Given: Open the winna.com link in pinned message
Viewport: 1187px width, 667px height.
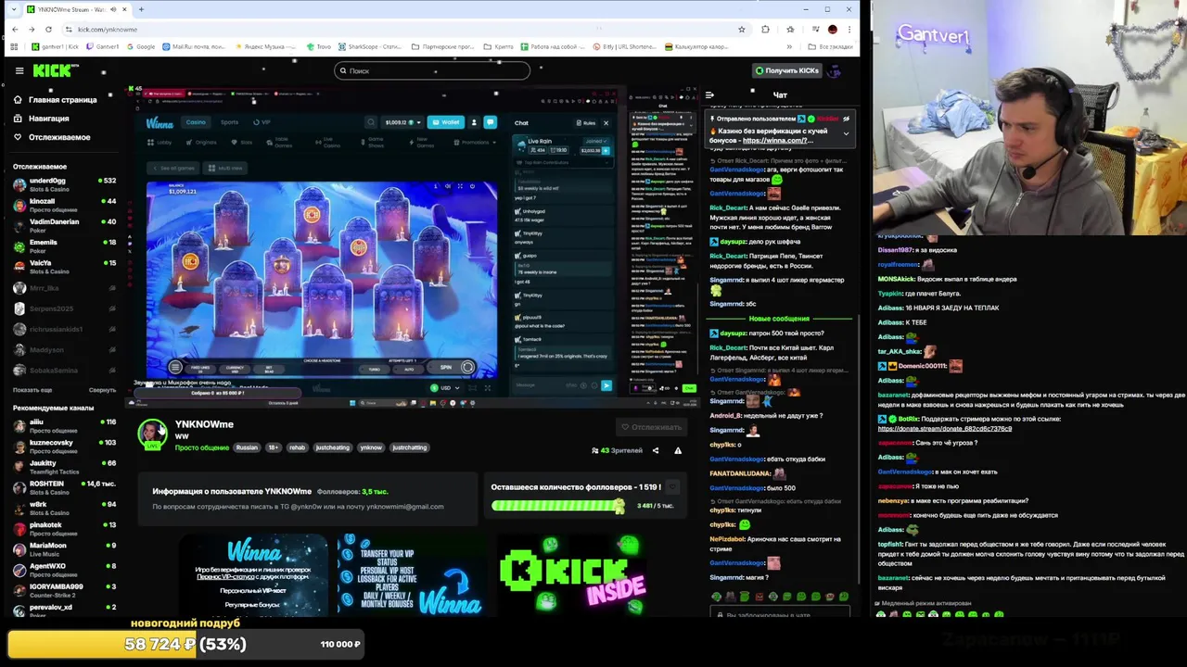Looking at the screenshot, I should (x=777, y=141).
